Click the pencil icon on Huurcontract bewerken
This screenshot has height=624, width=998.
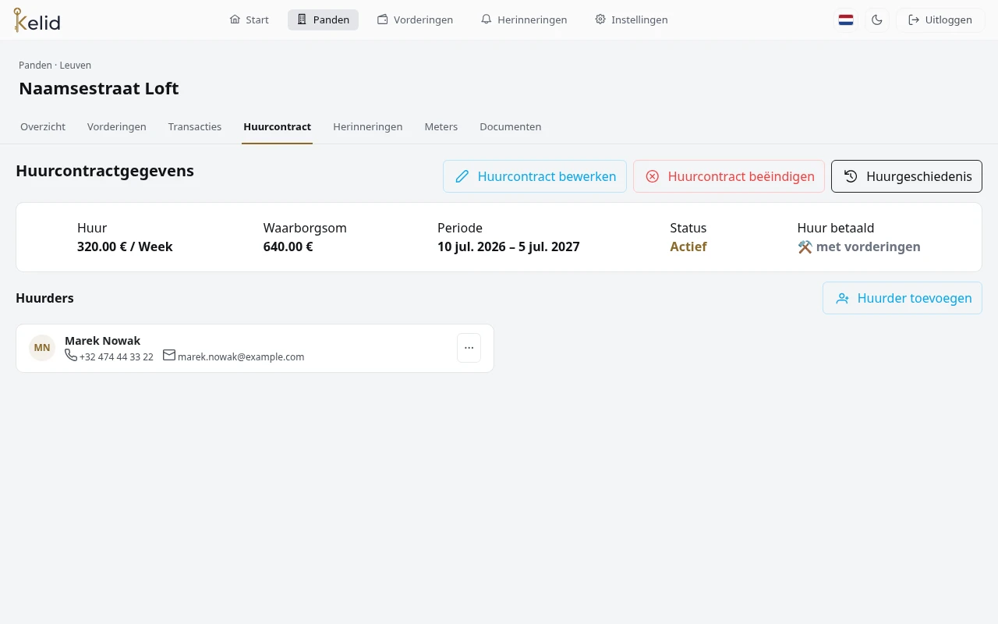point(462,176)
